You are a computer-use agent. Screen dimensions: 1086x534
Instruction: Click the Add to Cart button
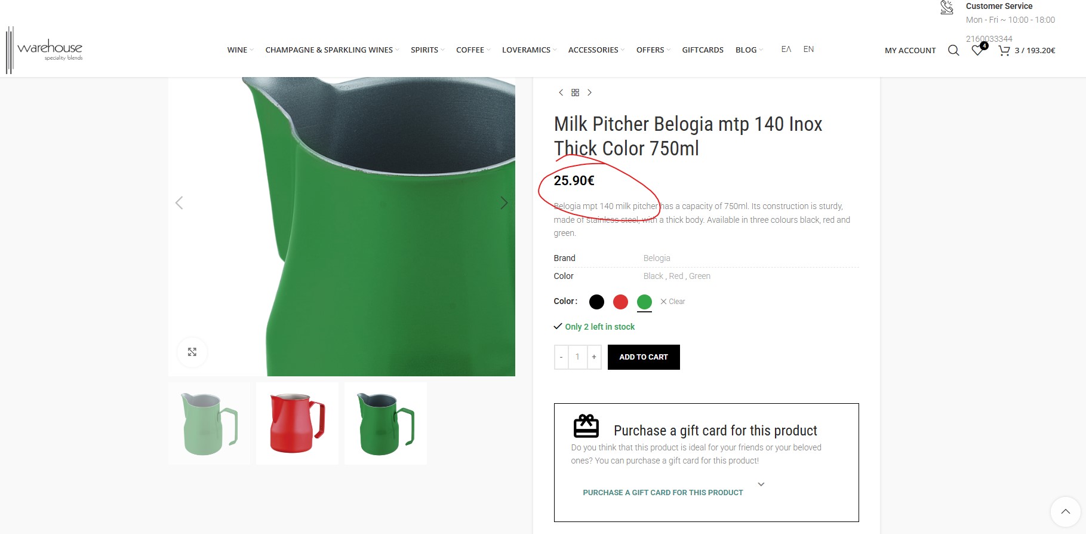click(644, 357)
